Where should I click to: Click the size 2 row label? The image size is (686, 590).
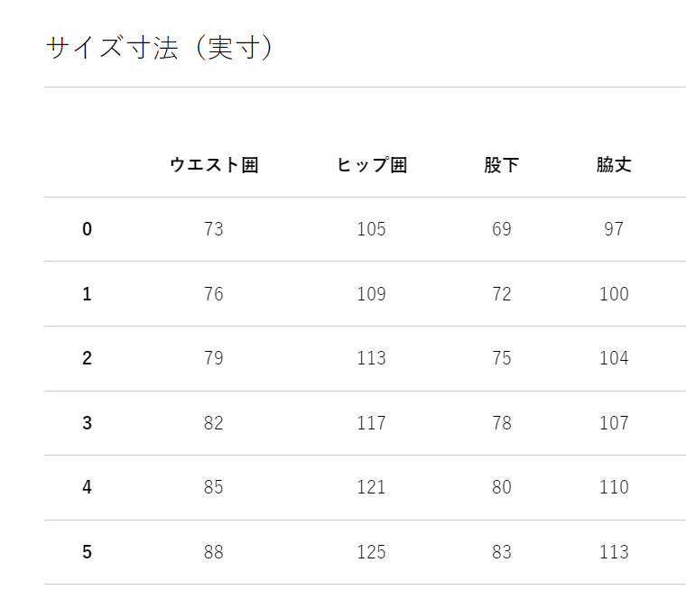[x=87, y=358]
